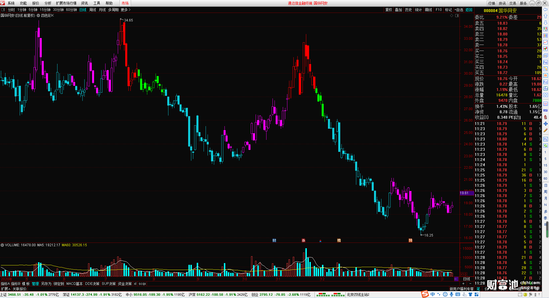This screenshot has height=298, width=549.
Task: Open the F10 info icon in right sidebar
Action: coord(545,62)
